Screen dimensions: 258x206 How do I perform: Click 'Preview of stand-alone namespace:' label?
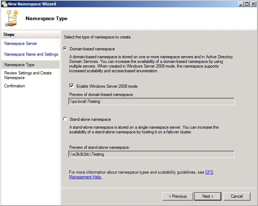100,147
